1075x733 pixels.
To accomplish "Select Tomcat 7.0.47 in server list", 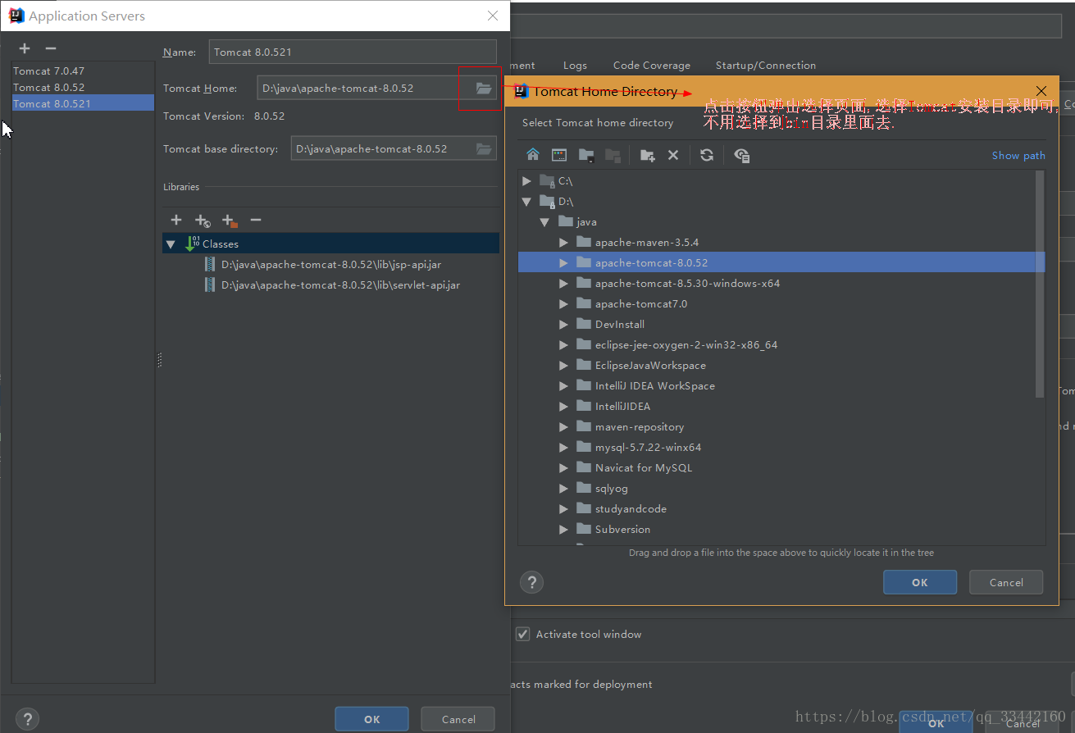I will (x=83, y=71).
